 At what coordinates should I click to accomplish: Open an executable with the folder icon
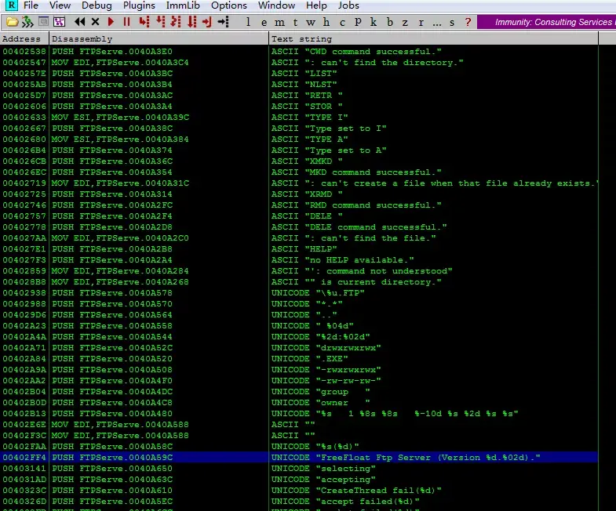point(13,22)
